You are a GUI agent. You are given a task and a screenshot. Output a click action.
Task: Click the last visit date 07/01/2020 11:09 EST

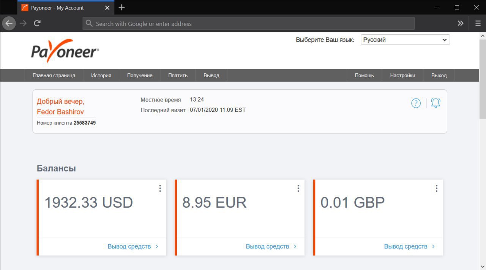tap(218, 110)
